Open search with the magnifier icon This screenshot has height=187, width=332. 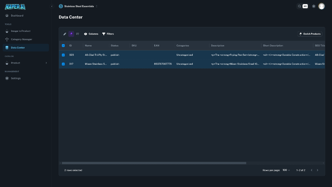pos(300,6)
